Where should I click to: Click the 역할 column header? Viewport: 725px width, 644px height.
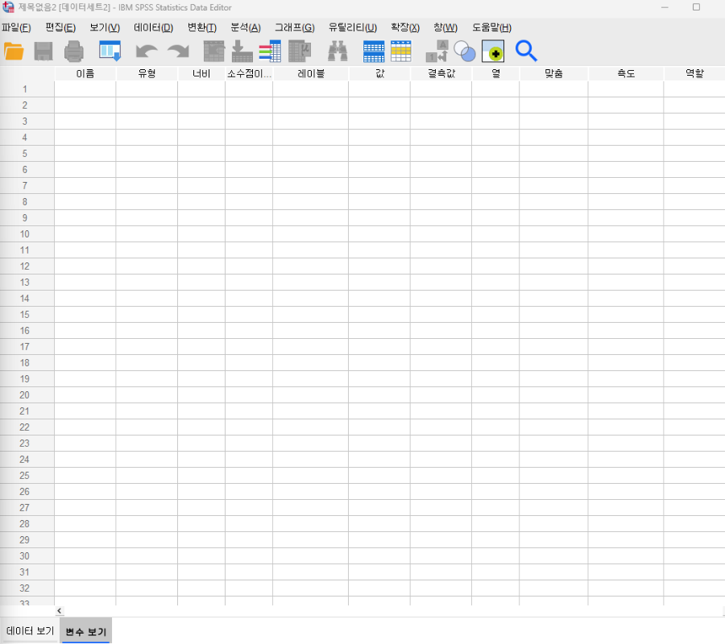pyautogui.click(x=694, y=73)
